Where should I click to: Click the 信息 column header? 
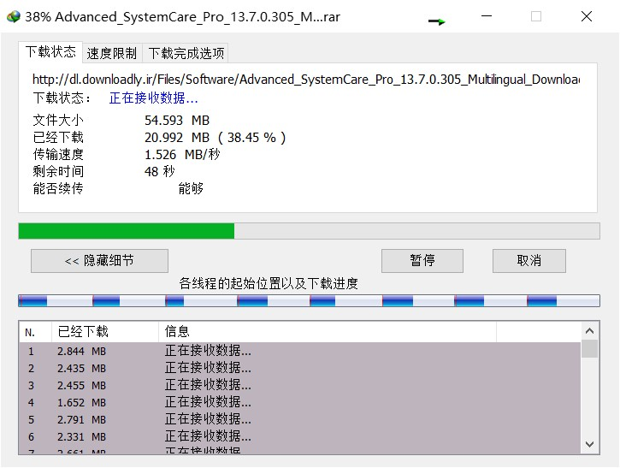328,332
